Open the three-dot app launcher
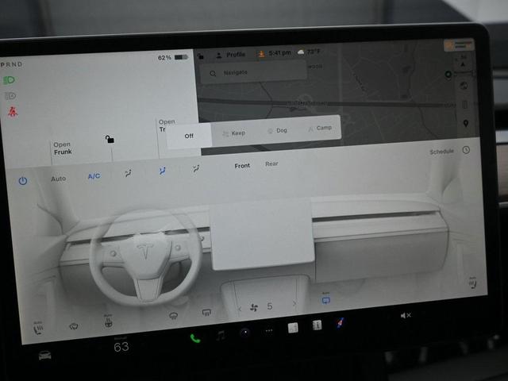This screenshot has height=381, width=508. (268, 331)
